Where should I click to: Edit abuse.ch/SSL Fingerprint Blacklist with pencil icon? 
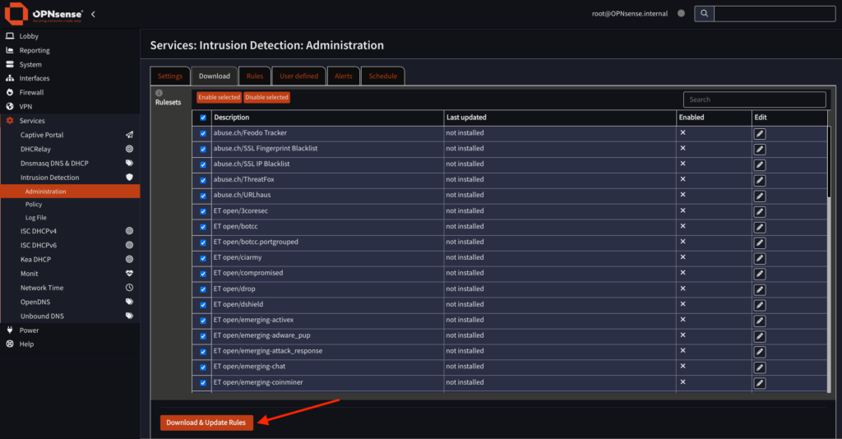759,149
